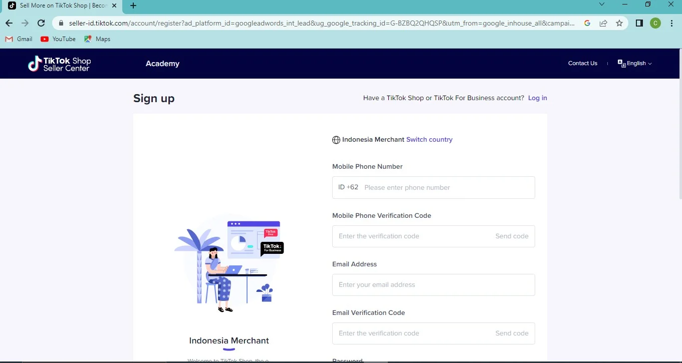The height and width of the screenshot is (363, 682).
Task: Open the Chrome profile avatar
Action: [655, 23]
